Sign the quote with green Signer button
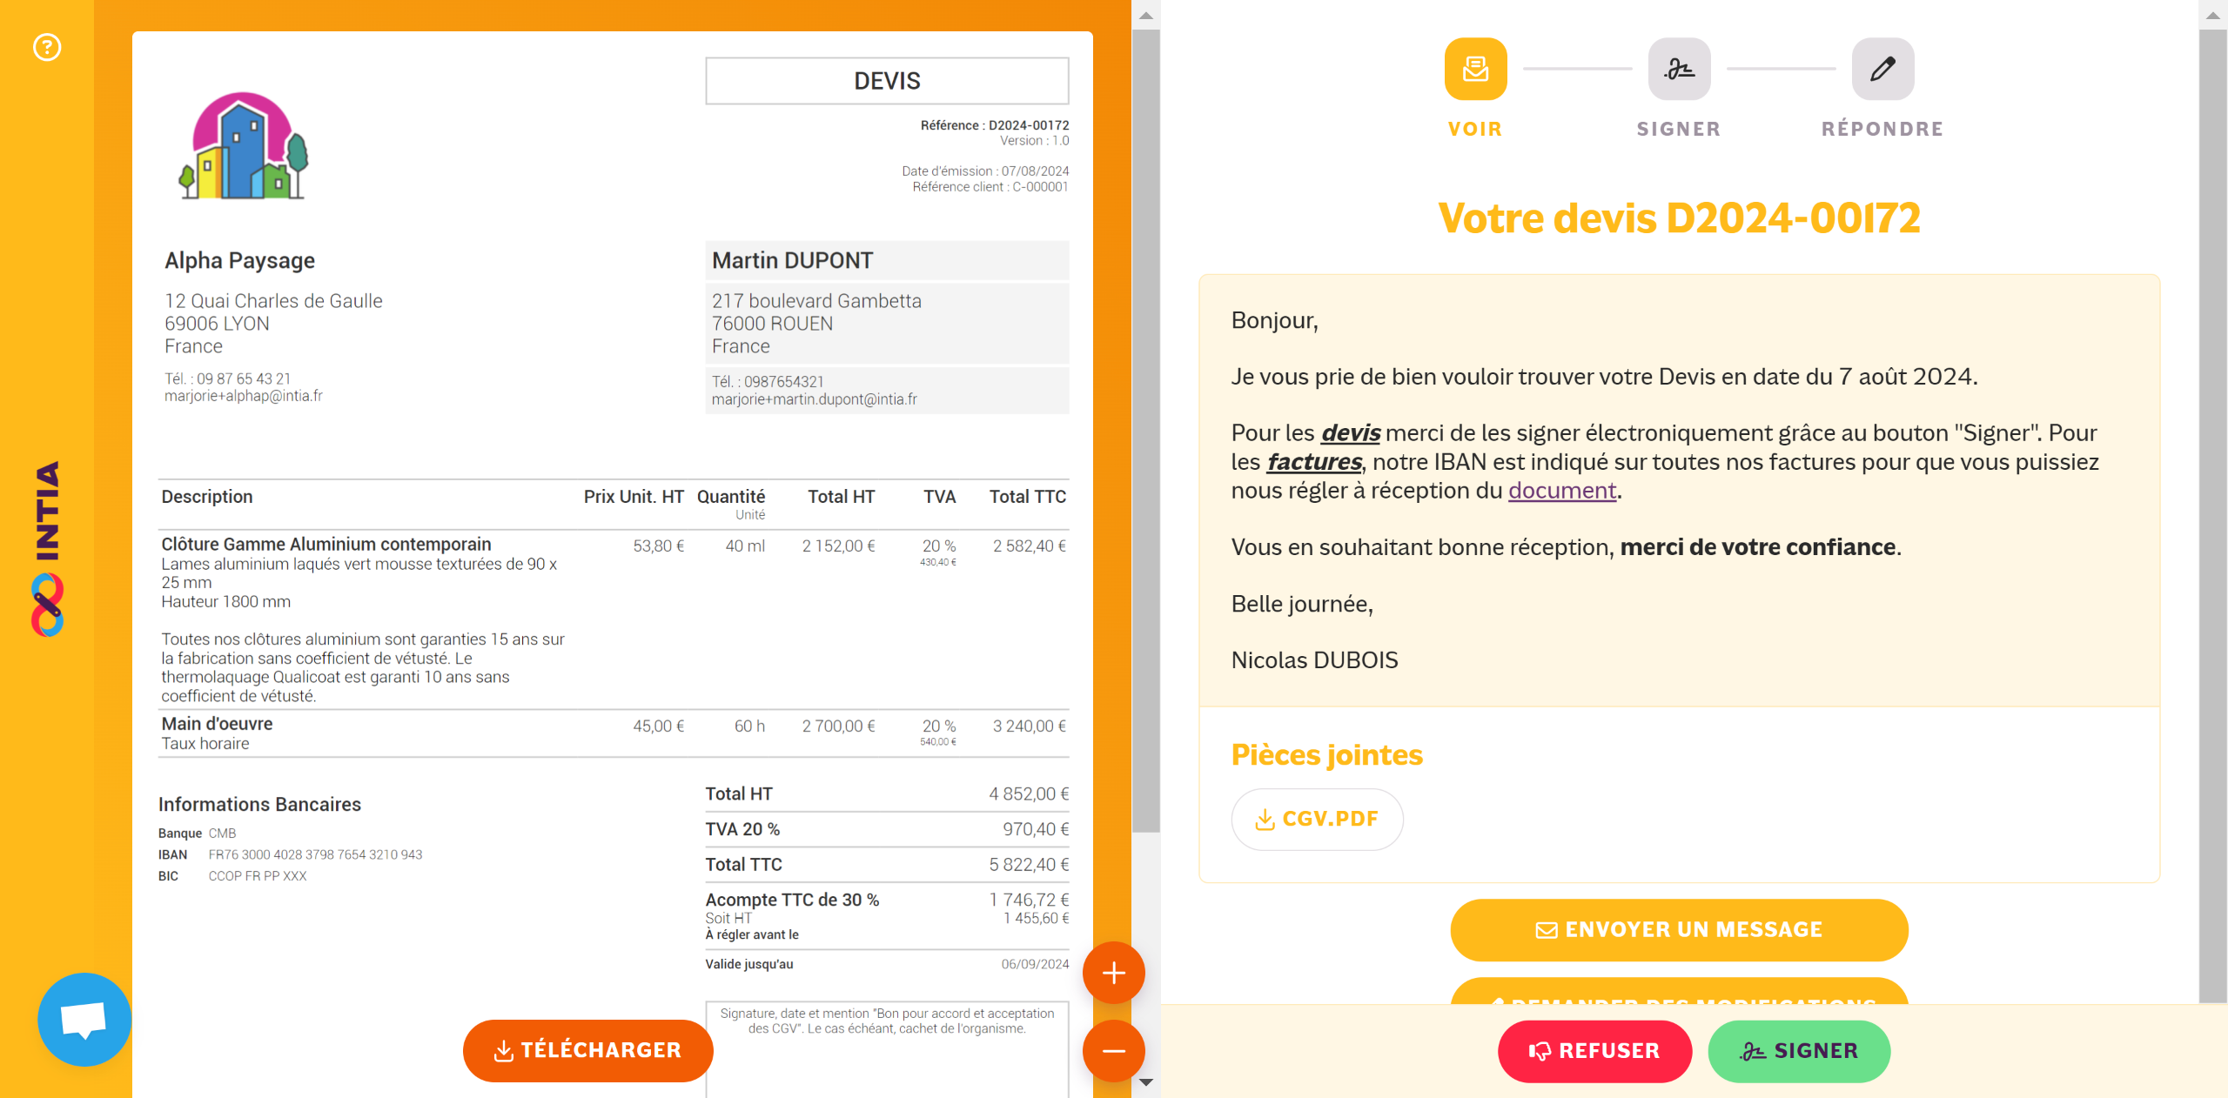This screenshot has width=2228, height=1098. point(1799,1051)
